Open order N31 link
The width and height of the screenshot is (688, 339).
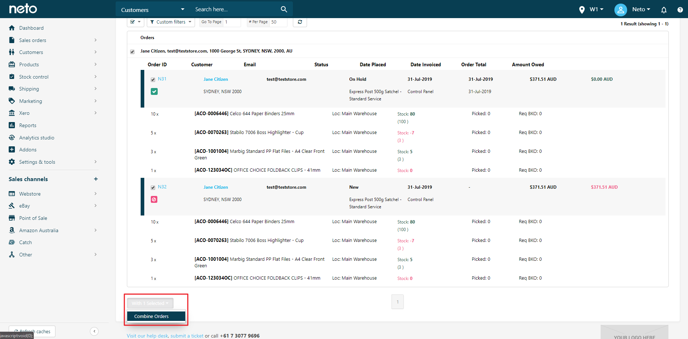pyautogui.click(x=162, y=79)
